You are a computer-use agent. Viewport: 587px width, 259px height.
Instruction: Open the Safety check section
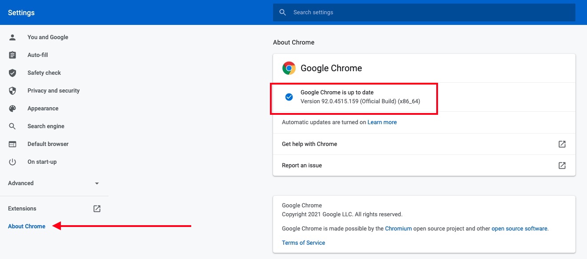(44, 73)
